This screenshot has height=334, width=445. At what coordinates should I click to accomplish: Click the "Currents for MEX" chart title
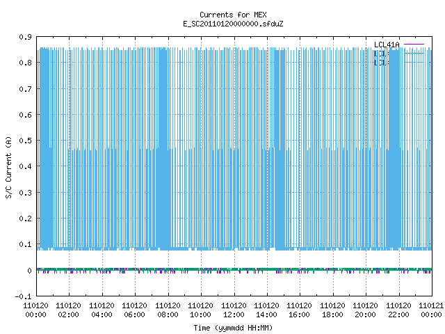click(233, 15)
